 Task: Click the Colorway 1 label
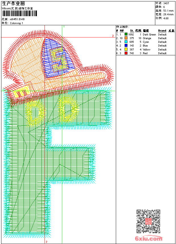coord(16,23)
